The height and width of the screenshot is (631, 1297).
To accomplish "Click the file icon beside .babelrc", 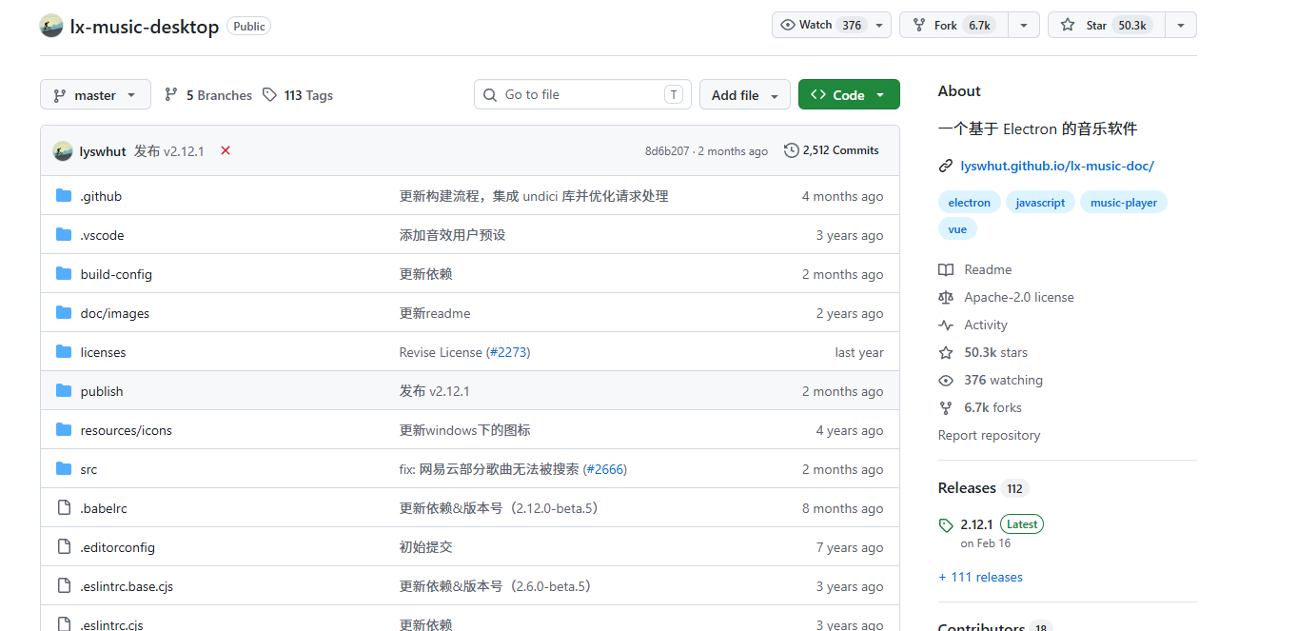I will pos(64,507).
